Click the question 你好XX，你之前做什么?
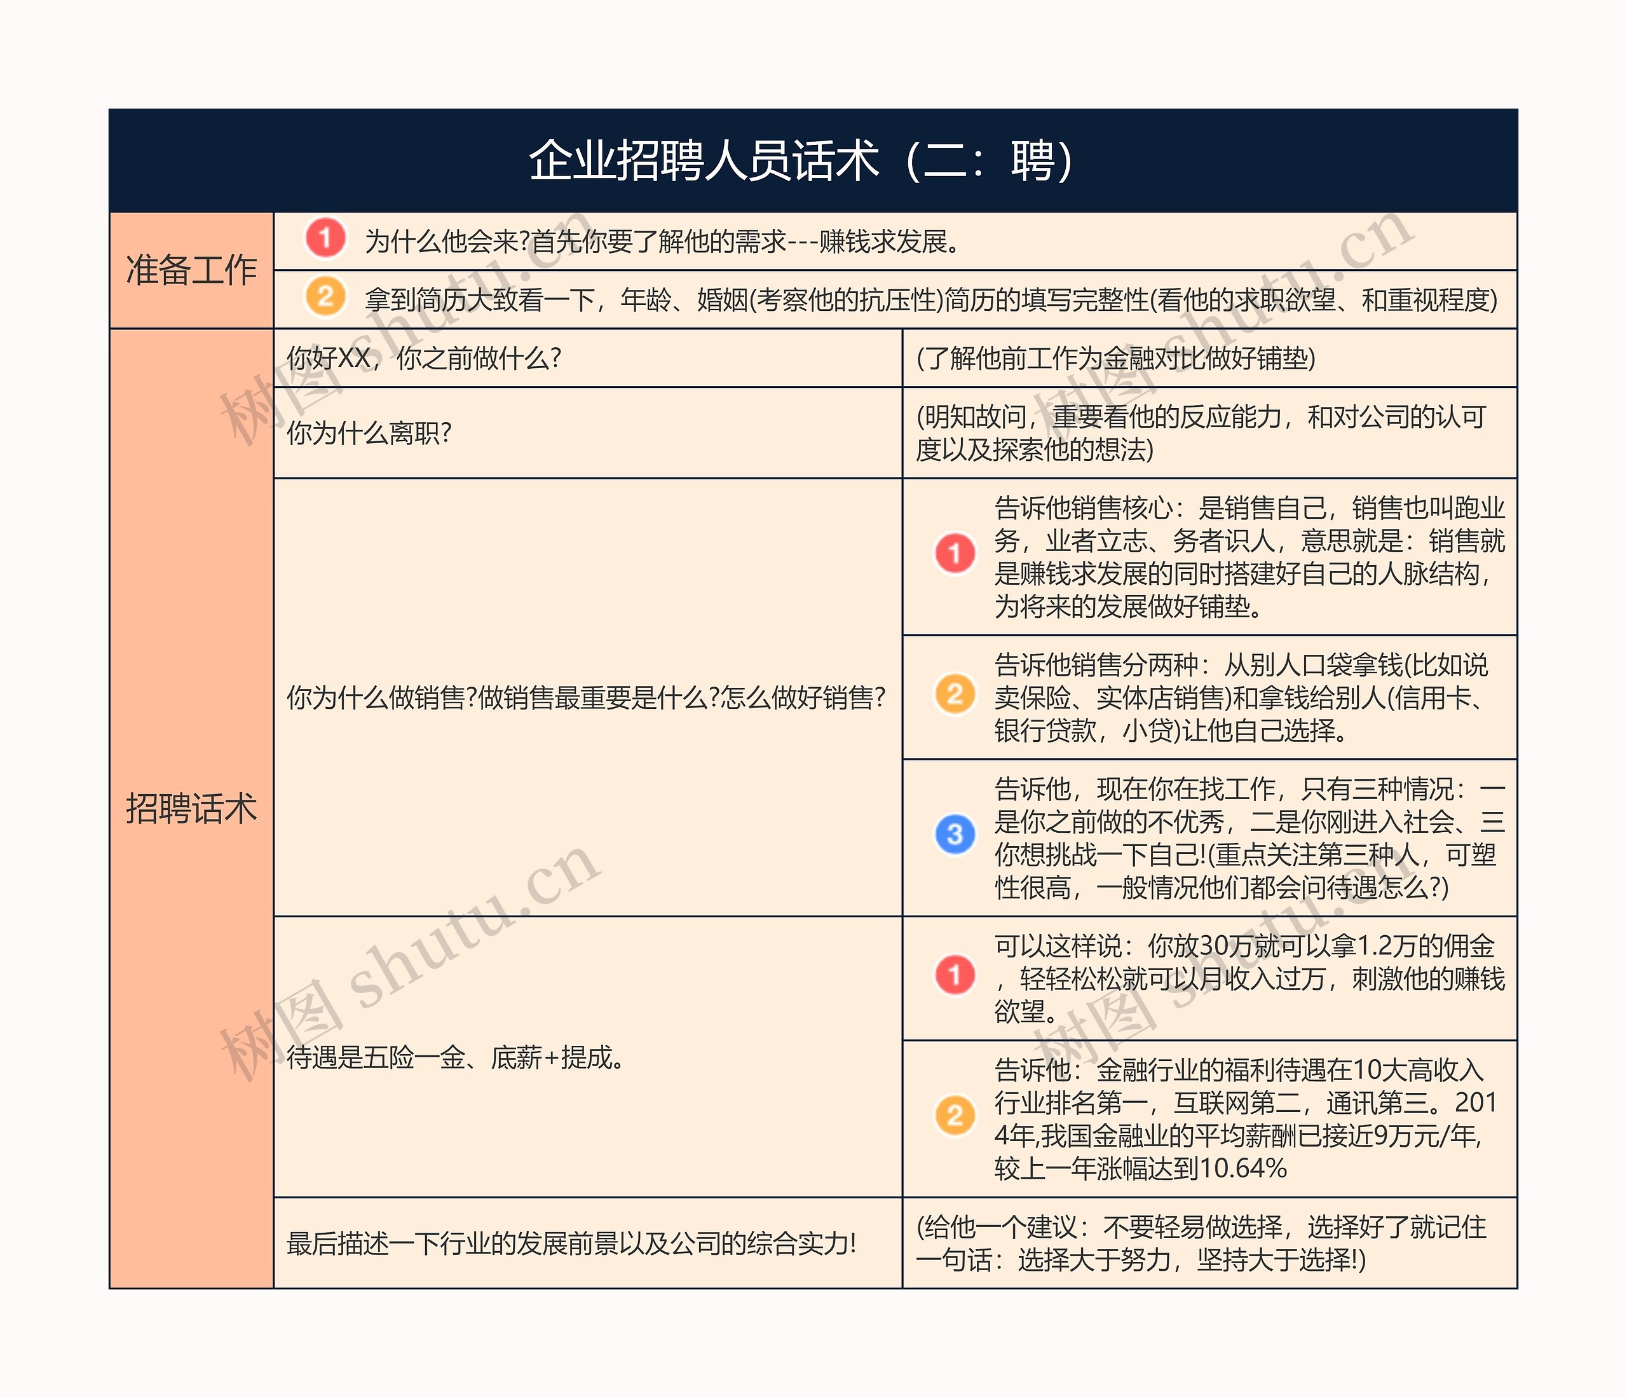 pos(424,358)
